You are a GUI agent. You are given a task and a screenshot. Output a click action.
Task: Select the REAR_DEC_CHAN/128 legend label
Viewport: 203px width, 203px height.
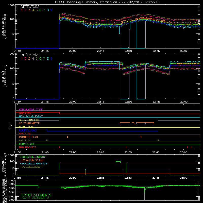(x=33, y=163)
